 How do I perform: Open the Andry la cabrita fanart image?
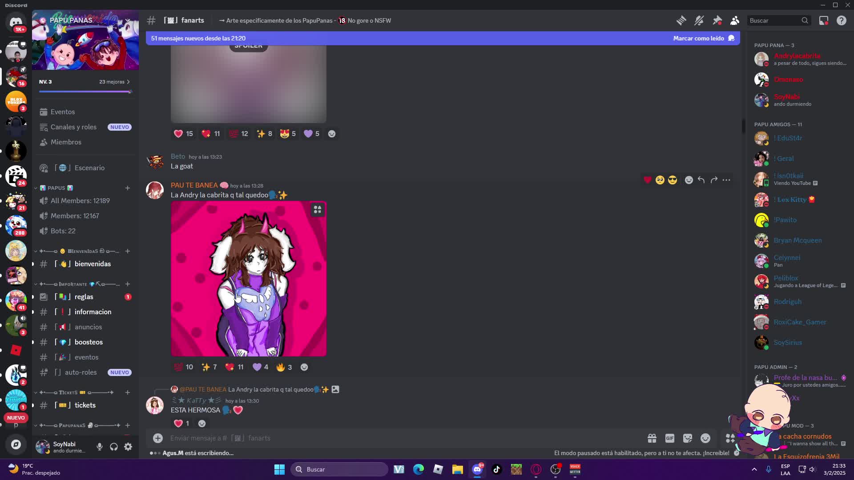[249, 279]
